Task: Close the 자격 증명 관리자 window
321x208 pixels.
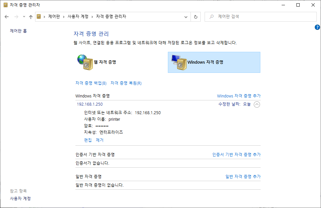Action: pos(313,5)
